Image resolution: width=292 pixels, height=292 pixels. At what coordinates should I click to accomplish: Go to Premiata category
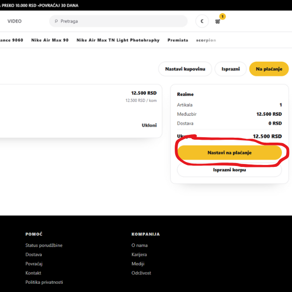click(178, 40)
